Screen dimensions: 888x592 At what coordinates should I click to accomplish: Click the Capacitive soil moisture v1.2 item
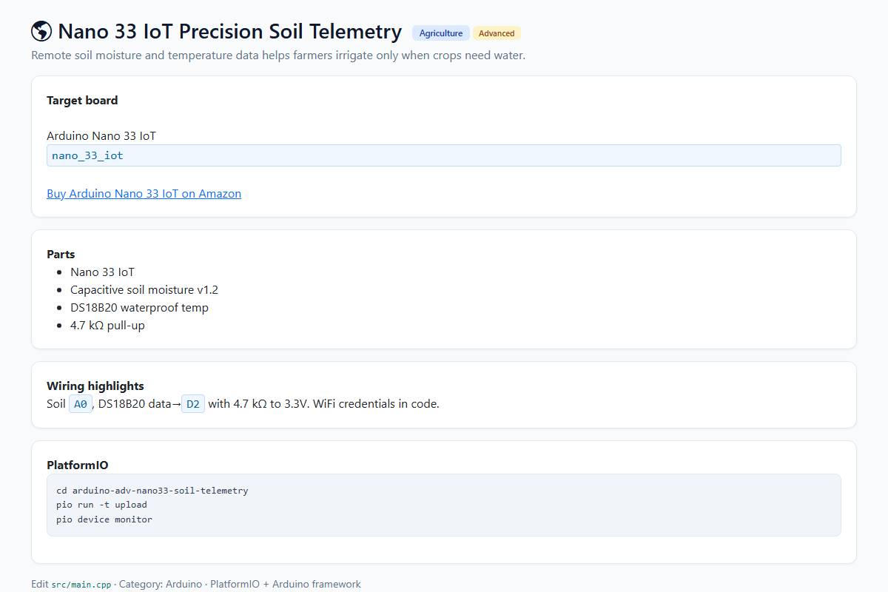pos(144,289)
